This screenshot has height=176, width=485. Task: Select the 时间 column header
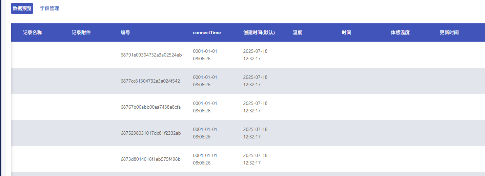coord(346,33)
